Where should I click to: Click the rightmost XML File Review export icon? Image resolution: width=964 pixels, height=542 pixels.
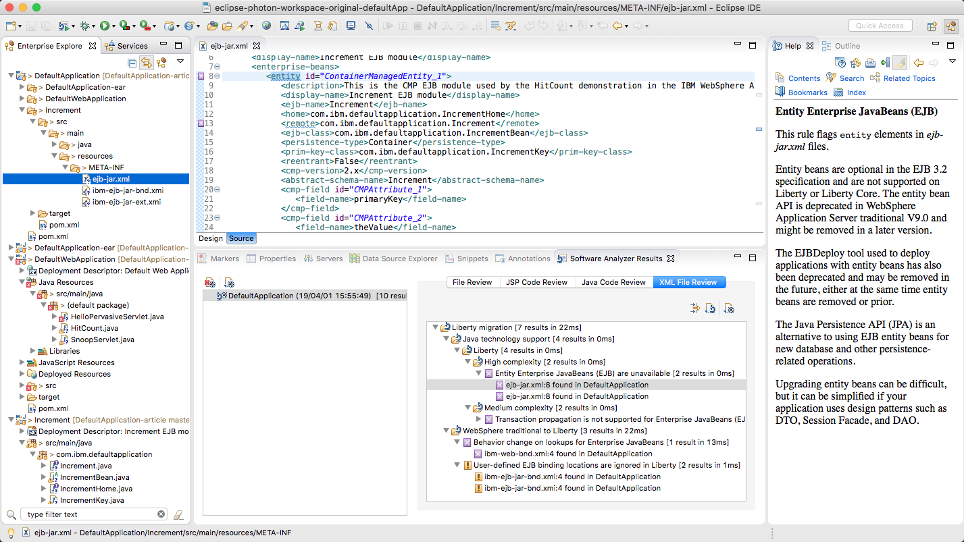[729, 308]
